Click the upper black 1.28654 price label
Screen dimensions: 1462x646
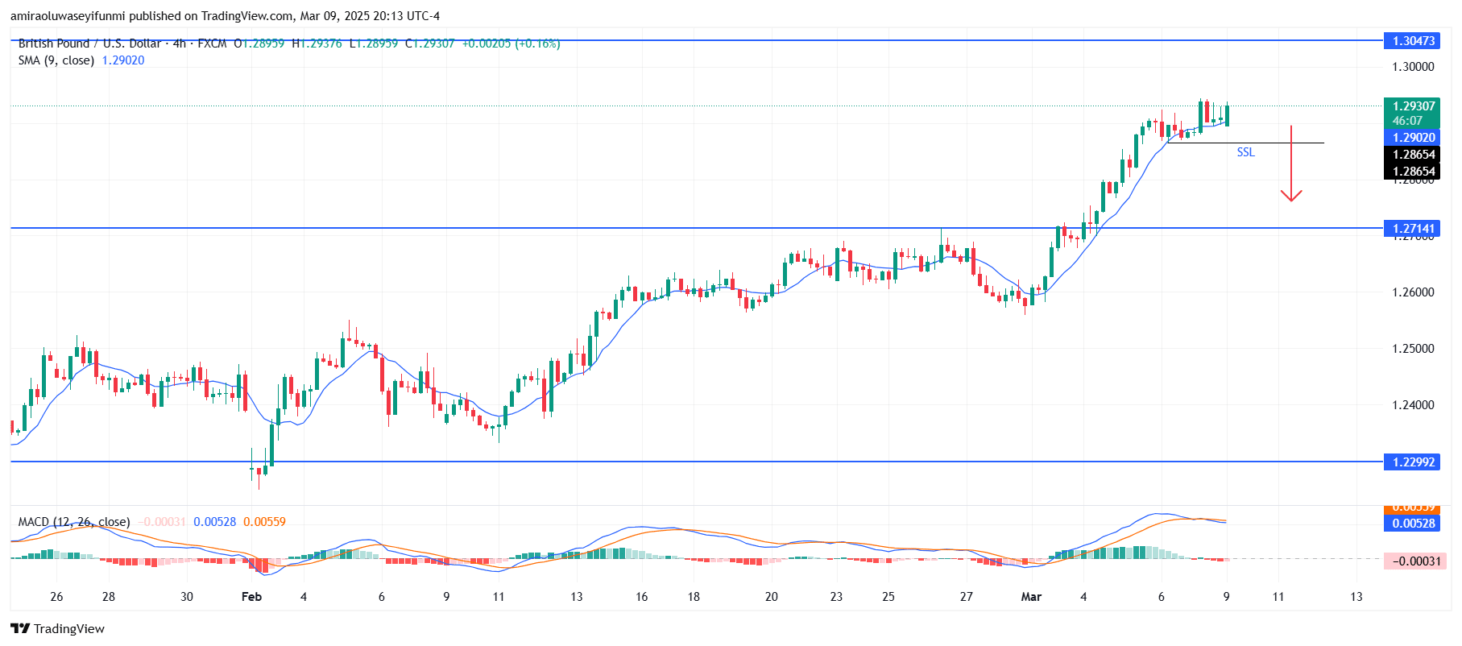pyautogui.click(x=1414, y=155)
